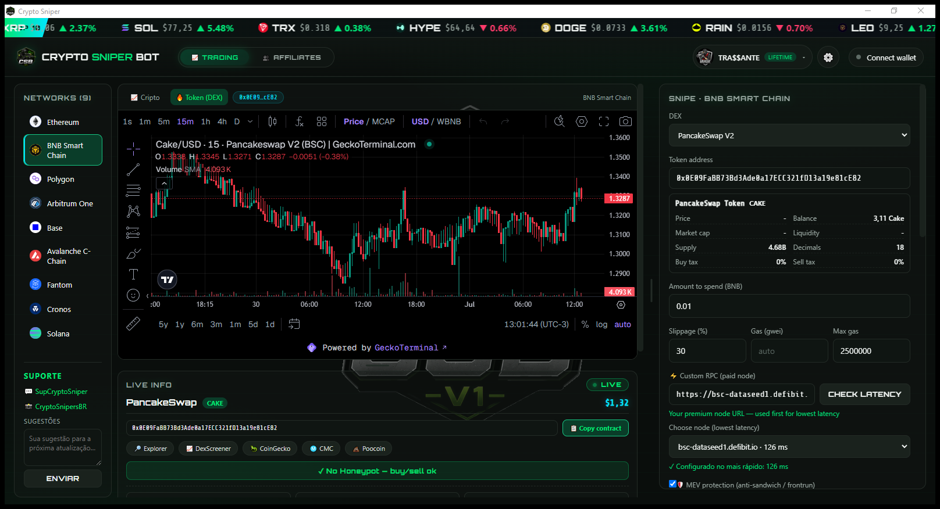This screenshot has height=509, width=940.
Task: Open the node selection dropdown
Action: pyautogui.click(x=789, y=447)
